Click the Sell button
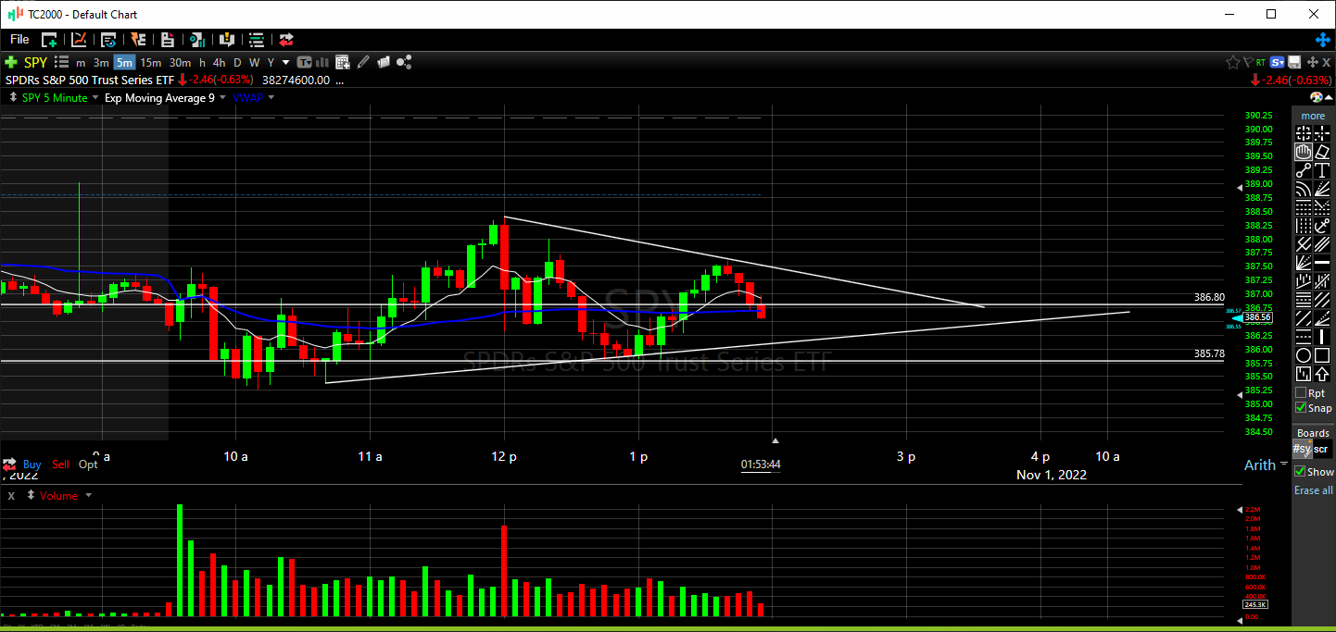 coord(60,465)
